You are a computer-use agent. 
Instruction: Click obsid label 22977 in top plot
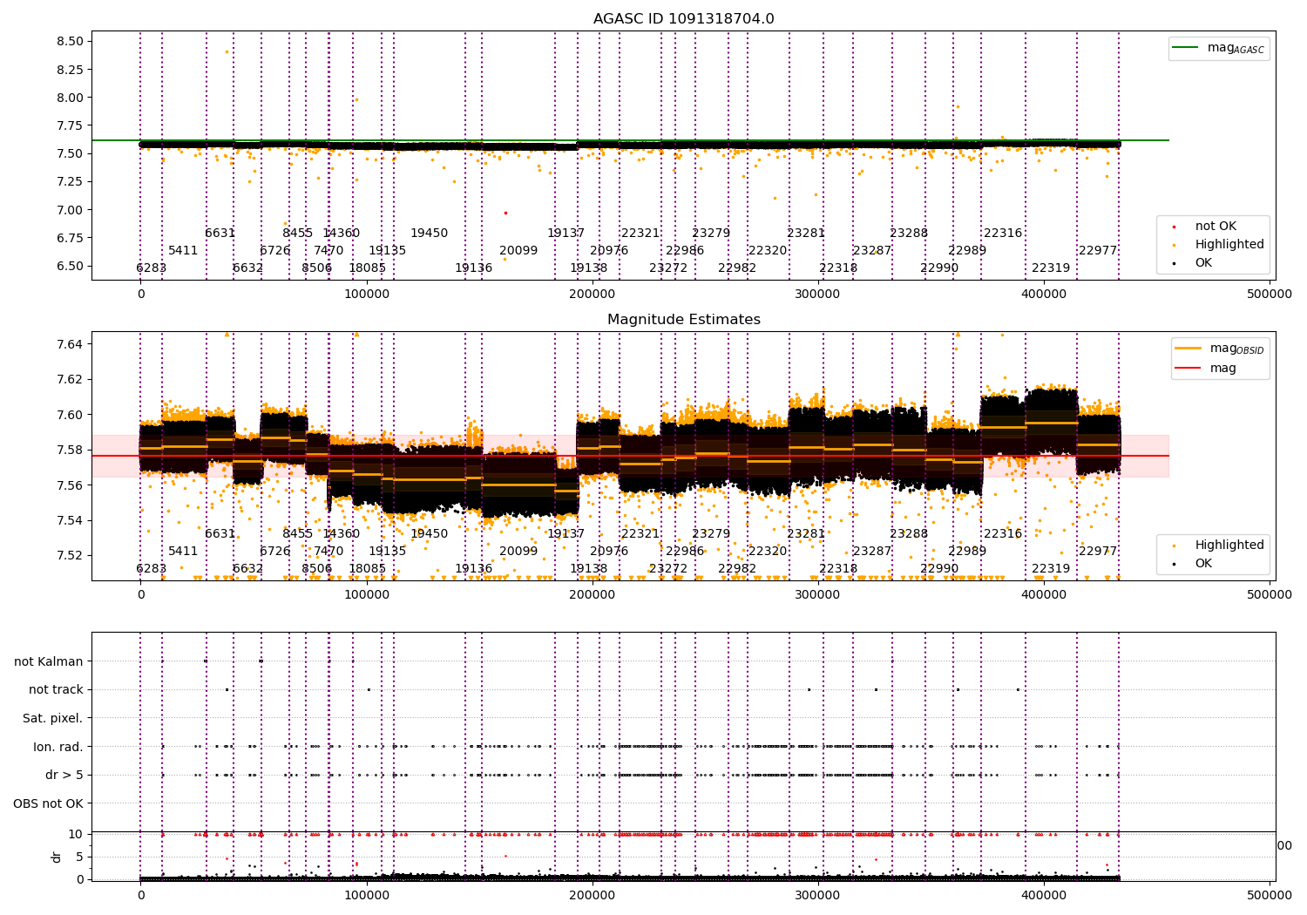[1098, 251]
